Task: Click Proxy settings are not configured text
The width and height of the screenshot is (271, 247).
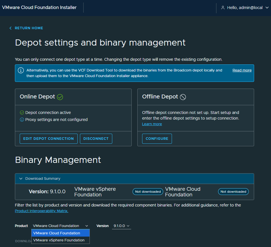Action: [x=56, y=120]
